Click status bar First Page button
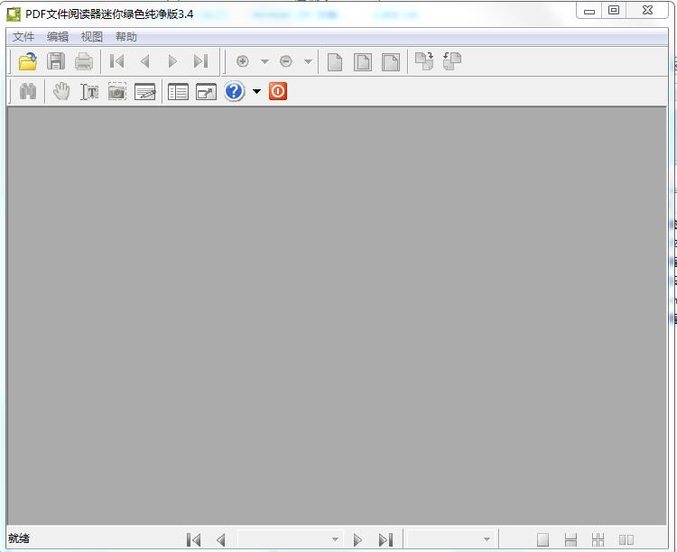Viewport: 677px width, 552px height. pyautogui.click(x=193, y=539)
